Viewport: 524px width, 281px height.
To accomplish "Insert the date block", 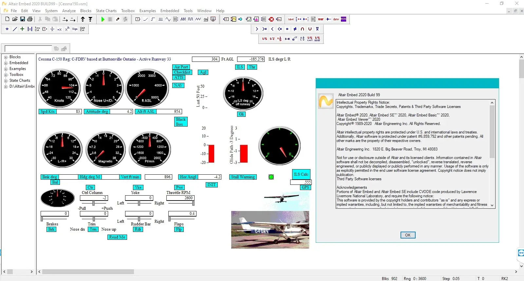I will [336, 19].
